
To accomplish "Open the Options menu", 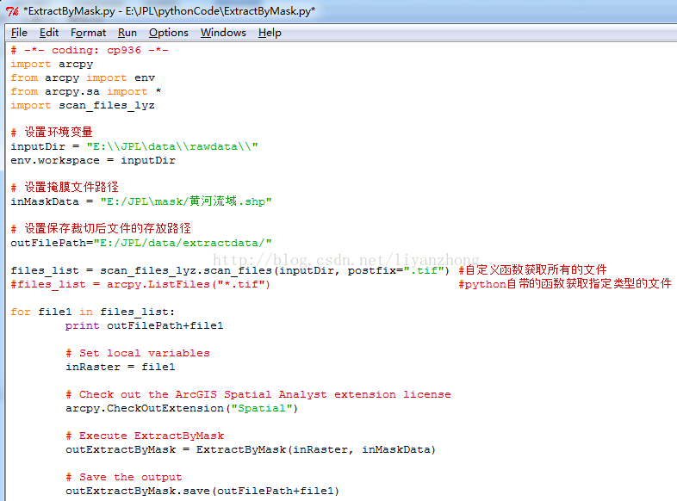I will tap(168, 33).
